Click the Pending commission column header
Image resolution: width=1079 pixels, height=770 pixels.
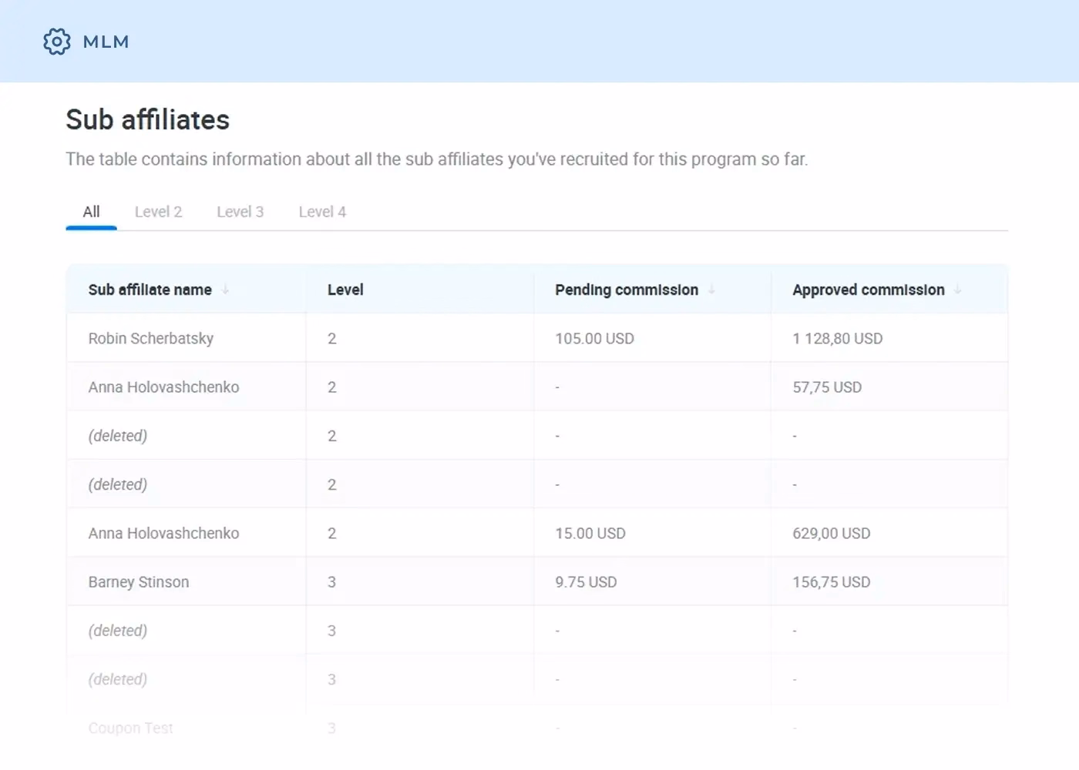click(626, 290)
